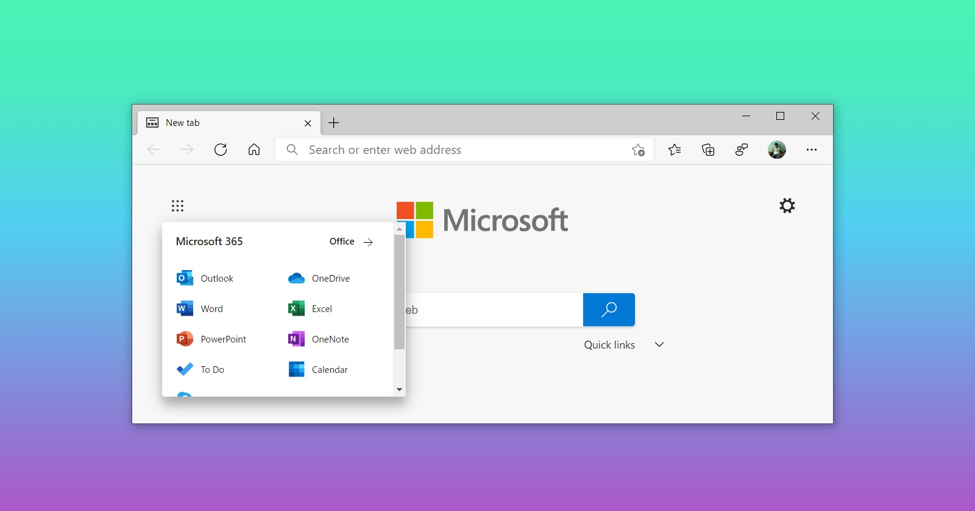
Task: Click the blue web search button
Action: click(609, 310)
